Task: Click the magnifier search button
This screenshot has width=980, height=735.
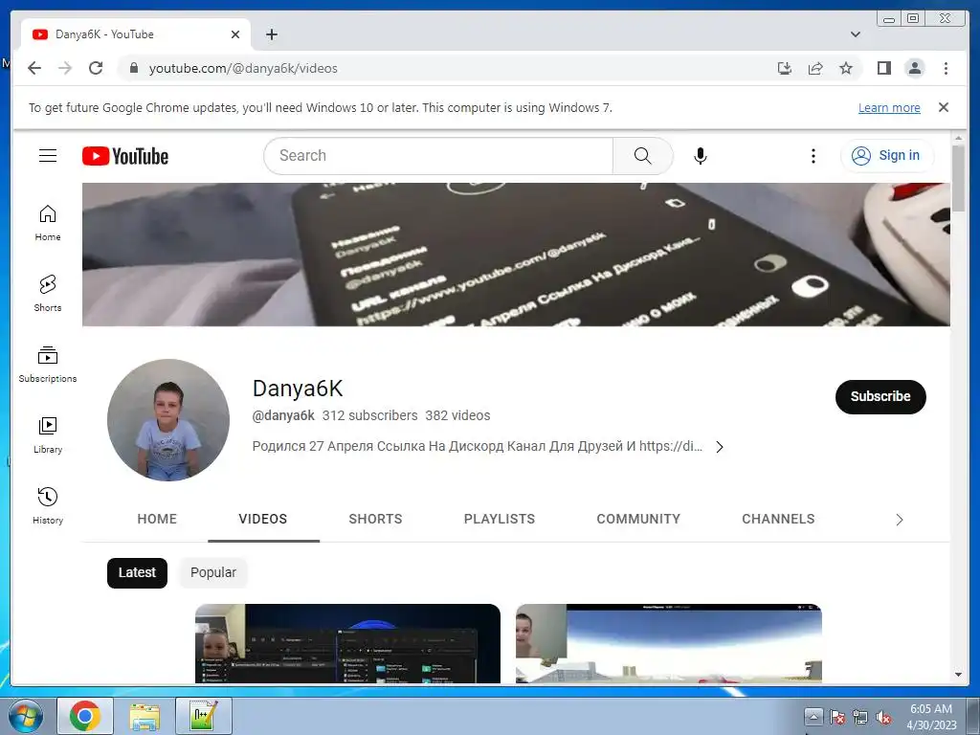Action: tap(642, 156)
